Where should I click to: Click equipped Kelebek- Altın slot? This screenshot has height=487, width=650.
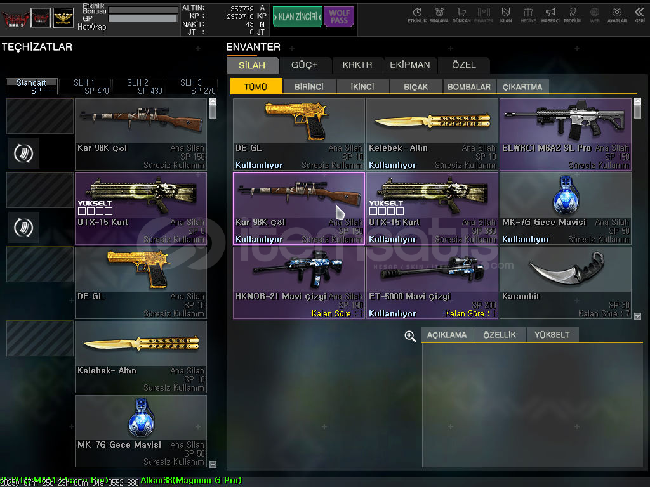pos(141,357)
